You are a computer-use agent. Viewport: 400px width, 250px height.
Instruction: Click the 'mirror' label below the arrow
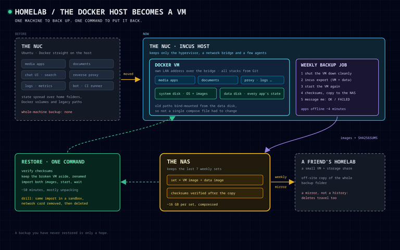pyautogui.click(x=281, y=187)
